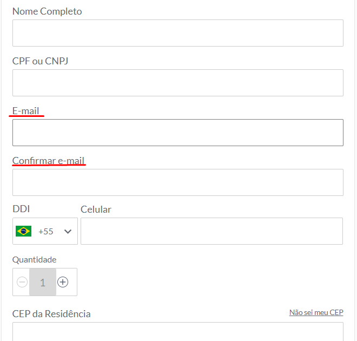Click the +55 country code text
357x341 pixels.
[x=46, y=231]
